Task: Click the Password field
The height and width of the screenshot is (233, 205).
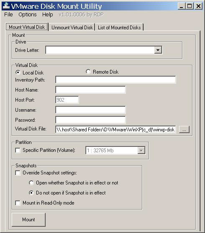Action: [x=90, y=120]
